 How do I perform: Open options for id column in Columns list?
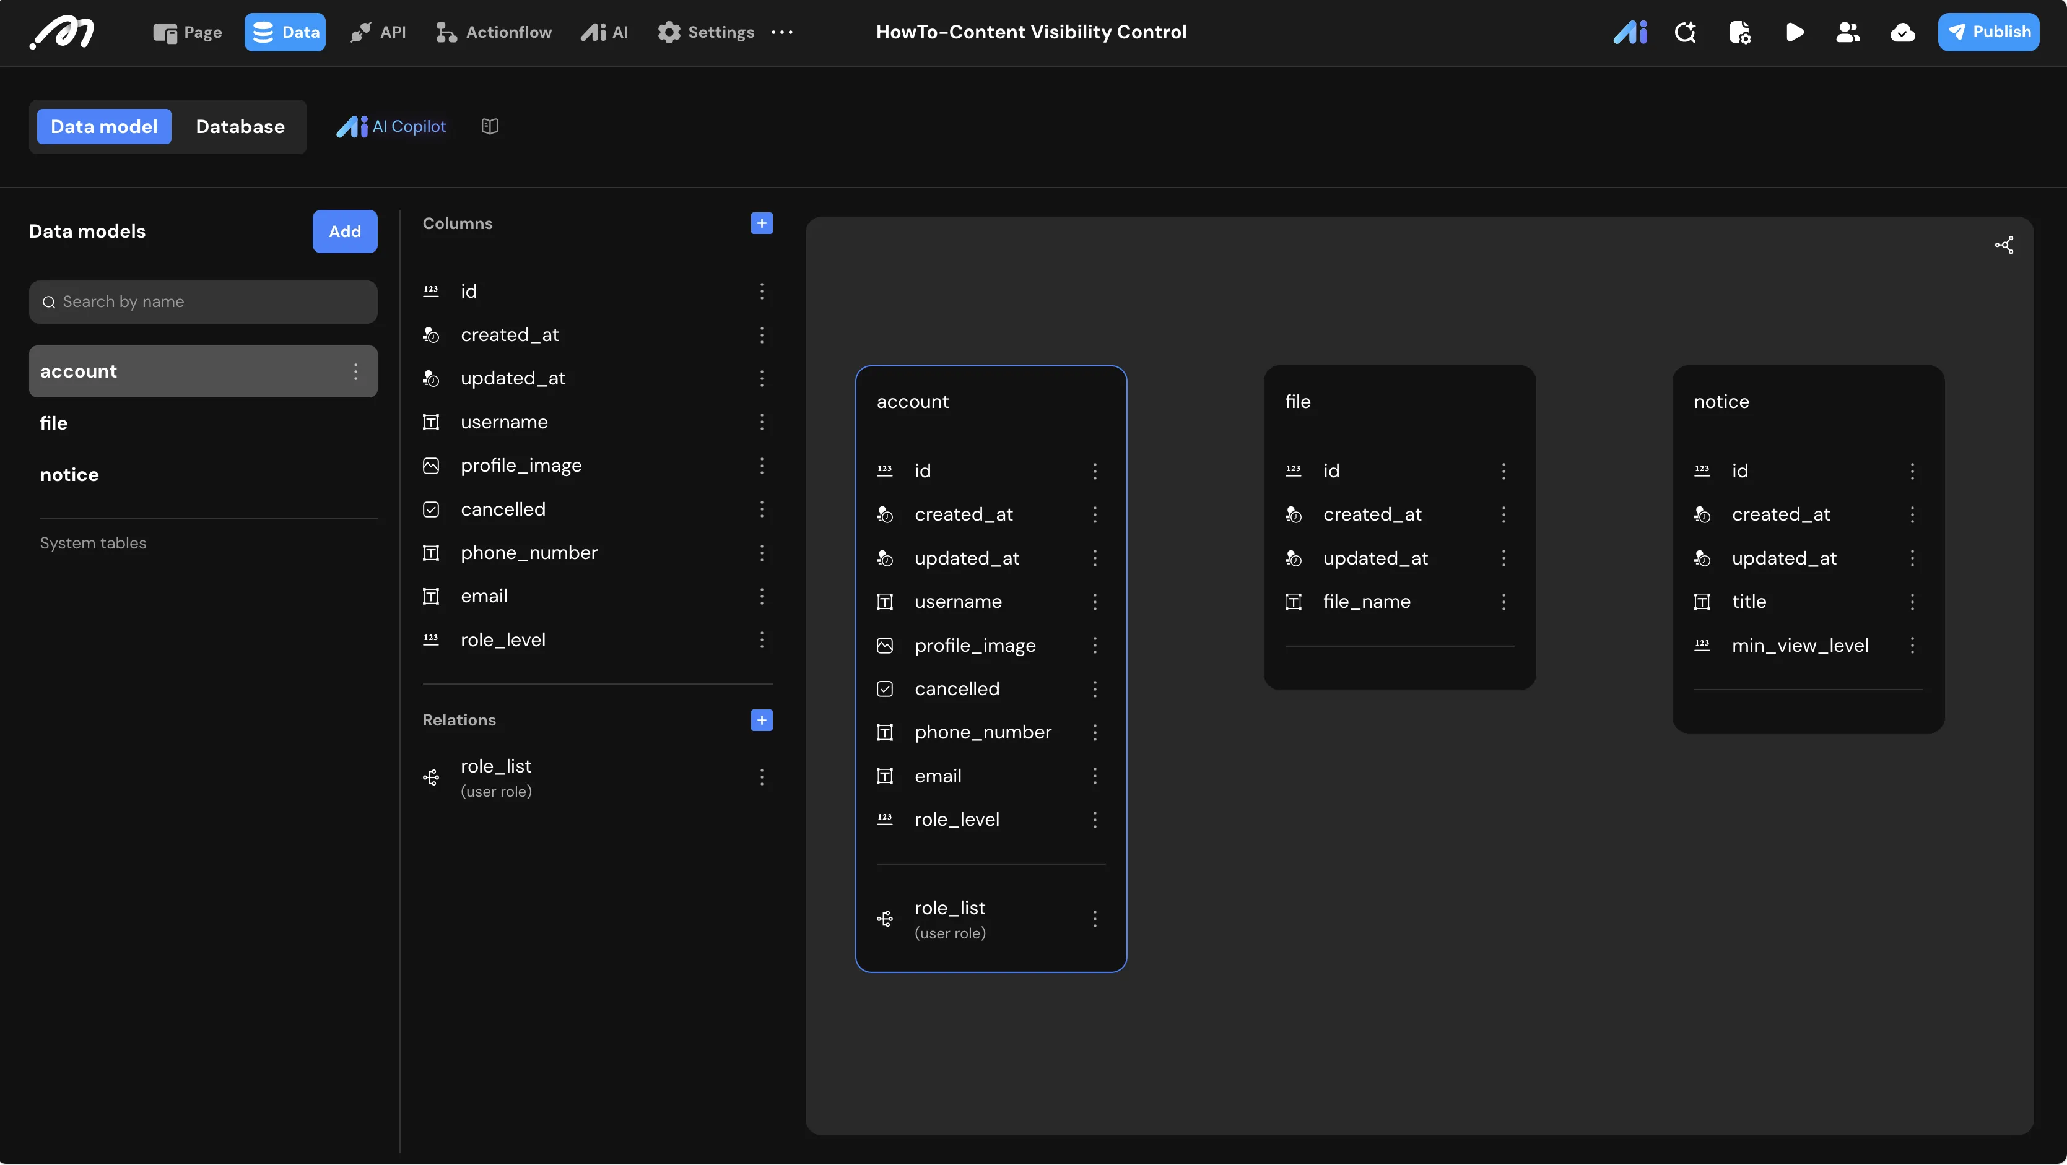point(762,291)
